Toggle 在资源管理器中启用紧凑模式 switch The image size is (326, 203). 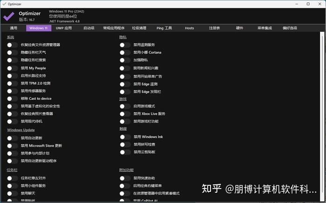pos(125,193)
